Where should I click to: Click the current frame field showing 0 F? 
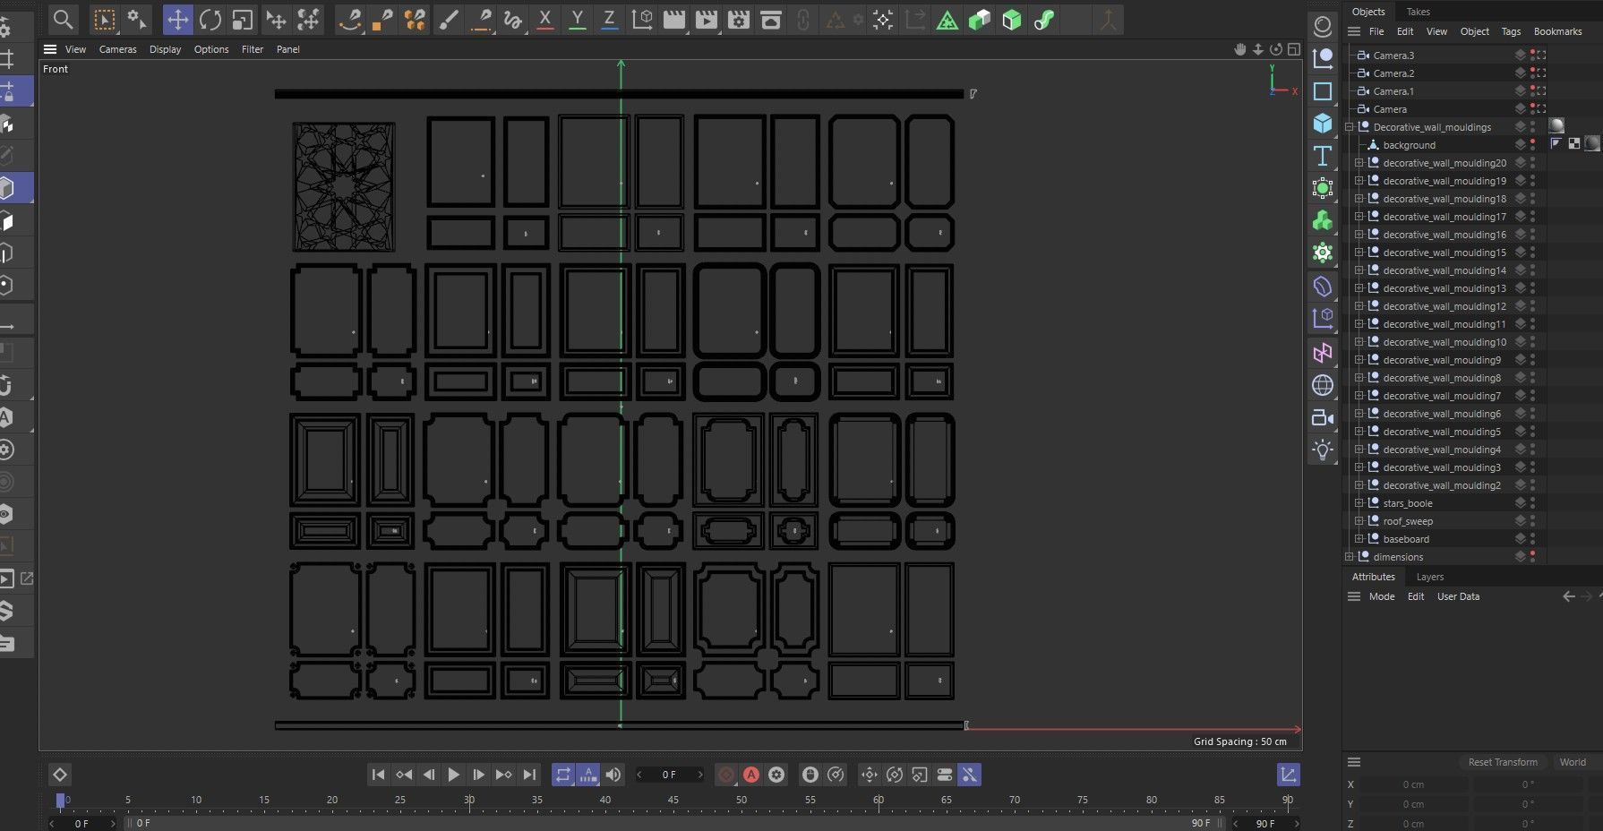669,775
